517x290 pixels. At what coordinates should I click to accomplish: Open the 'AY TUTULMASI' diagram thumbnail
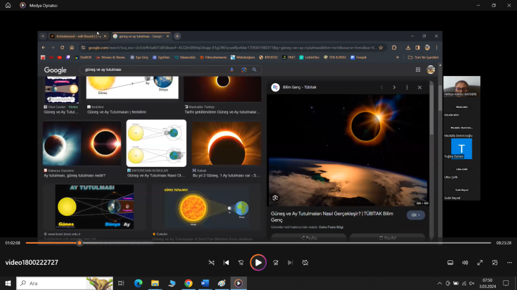pos(94,206)
